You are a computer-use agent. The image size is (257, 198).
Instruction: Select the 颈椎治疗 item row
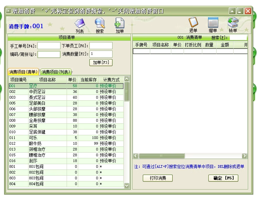[66, 149]
